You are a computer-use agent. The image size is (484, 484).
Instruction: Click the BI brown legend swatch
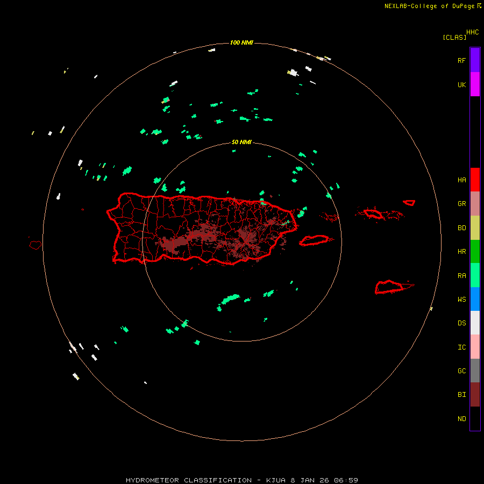475,395
